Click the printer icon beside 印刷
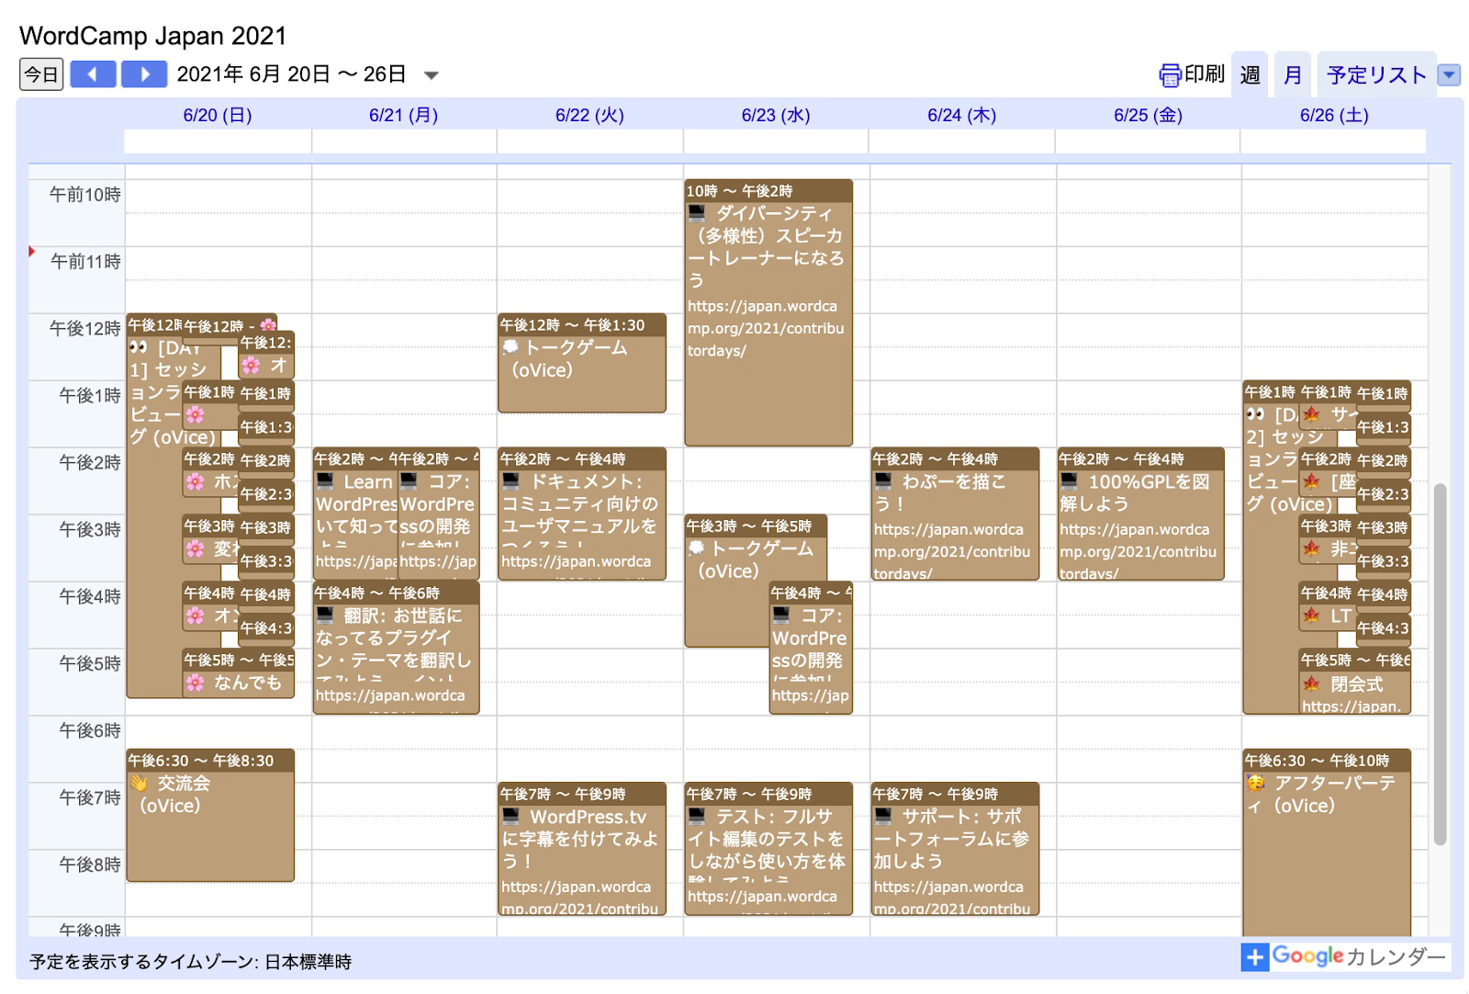Screen dimensions: 1469x994 pos(1170,75)
